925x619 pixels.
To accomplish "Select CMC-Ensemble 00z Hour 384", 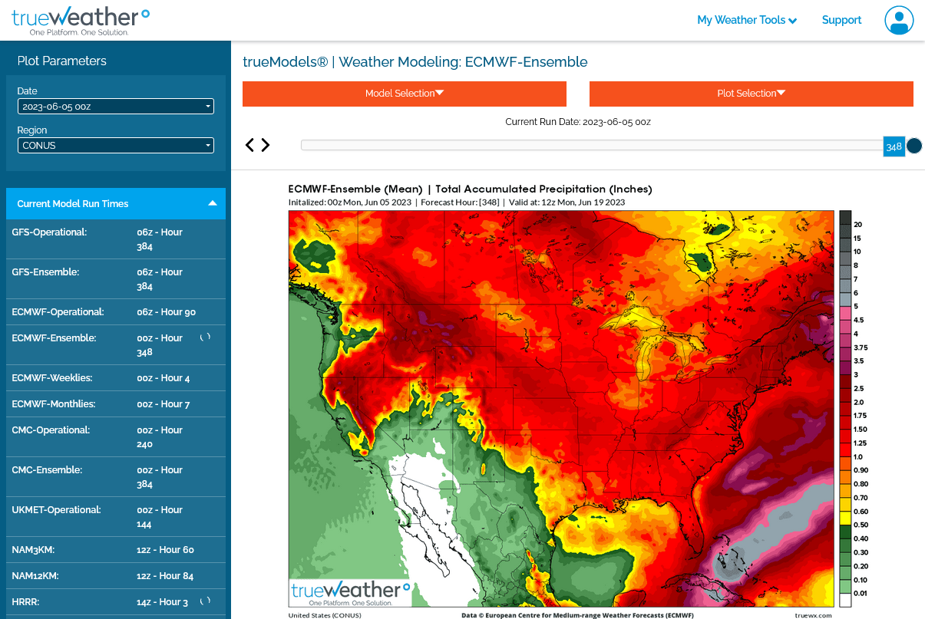I will click(x=116, y=477).
